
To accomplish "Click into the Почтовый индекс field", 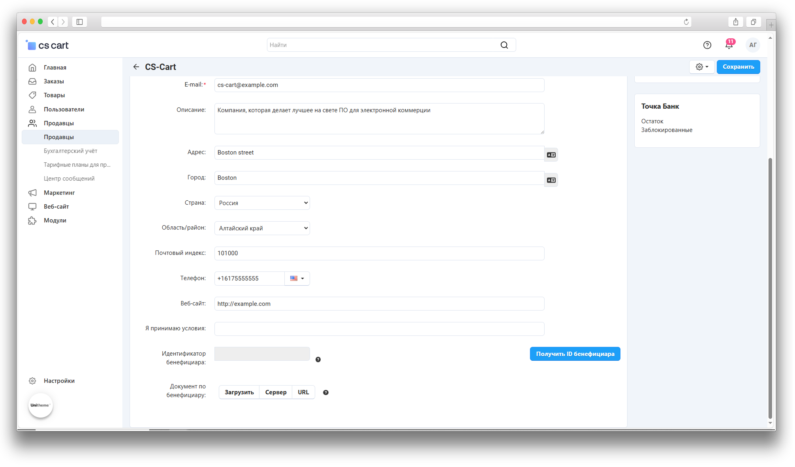I will tap(379, 253).
